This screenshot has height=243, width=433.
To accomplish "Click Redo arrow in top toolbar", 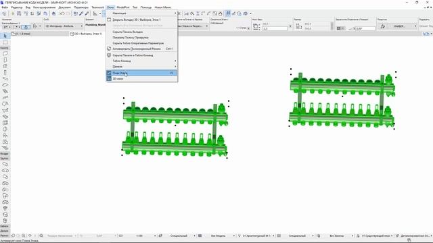I will click(x=68, y=13).
